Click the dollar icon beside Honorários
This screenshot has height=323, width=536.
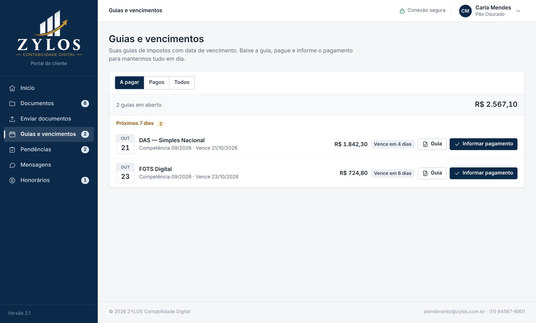[x=12, y=180]
